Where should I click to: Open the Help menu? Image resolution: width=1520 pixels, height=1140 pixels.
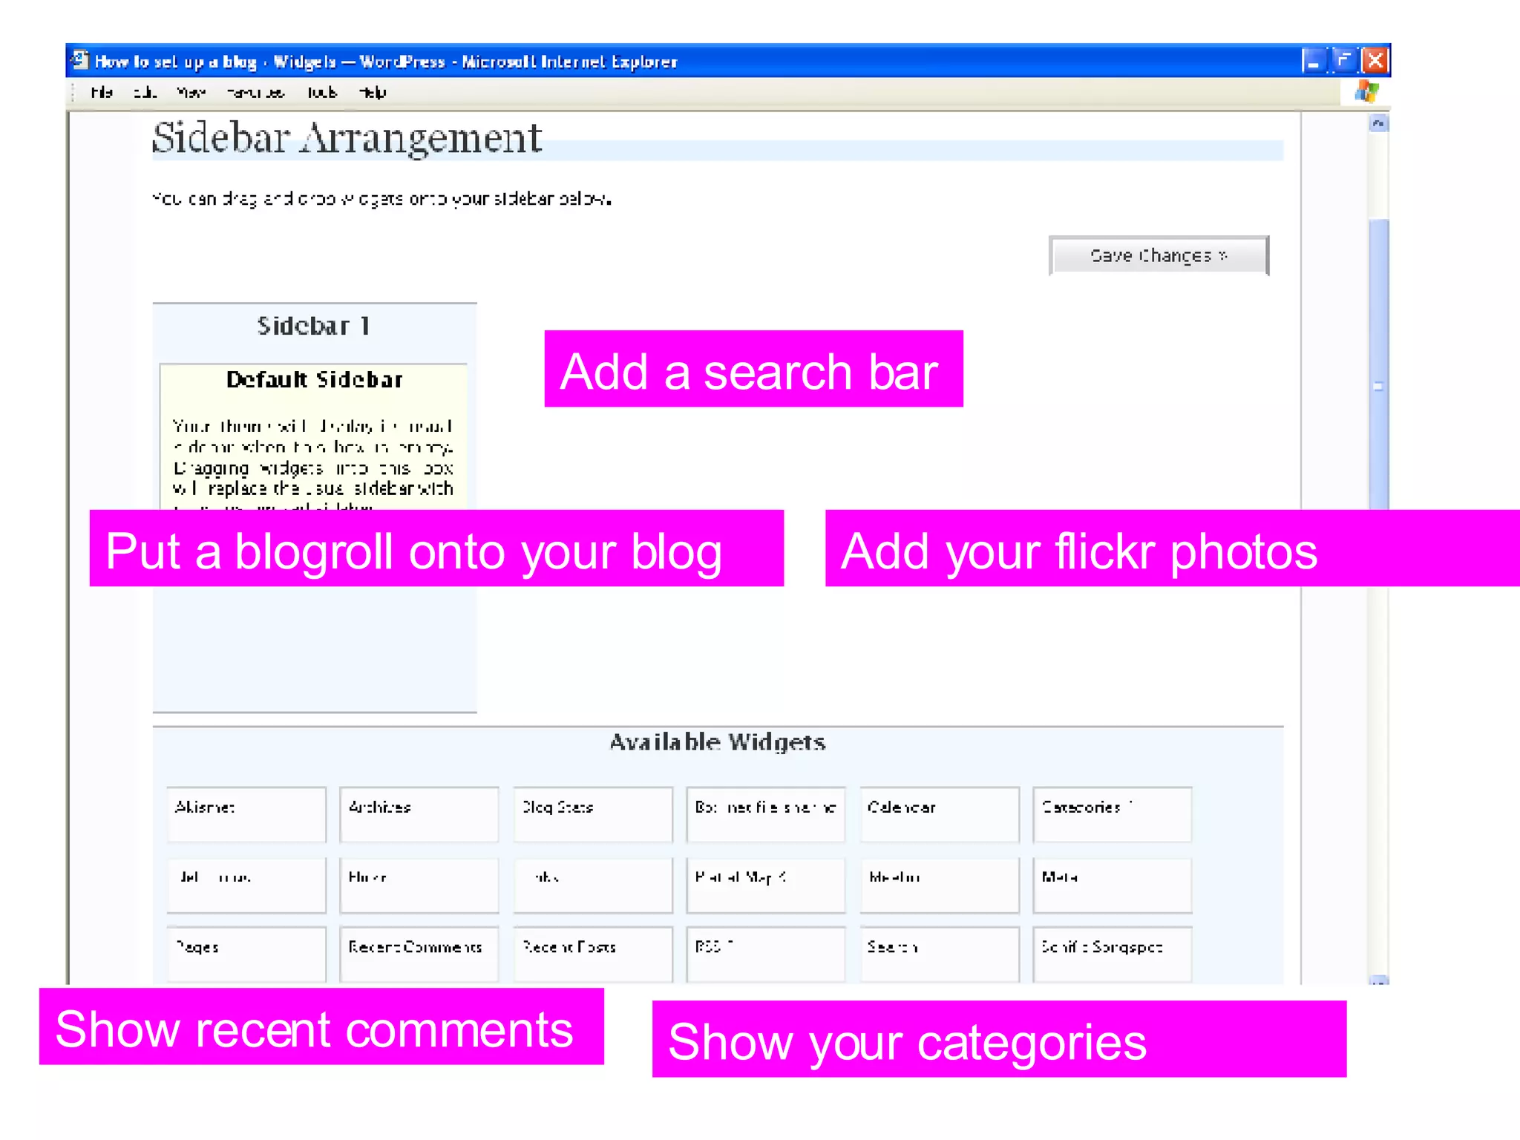point(373,93)
